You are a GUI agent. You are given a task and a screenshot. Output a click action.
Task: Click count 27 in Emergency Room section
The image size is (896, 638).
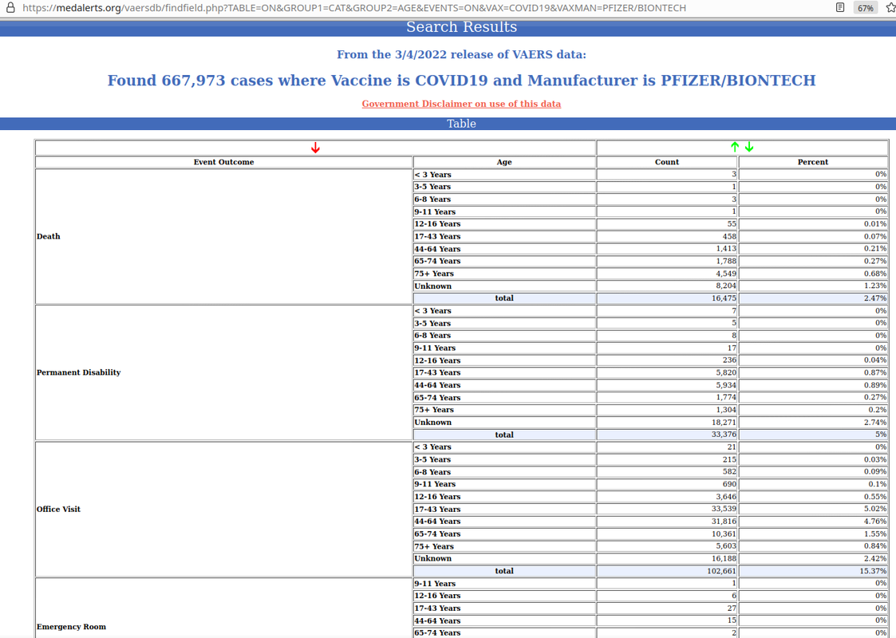point(667,608)
